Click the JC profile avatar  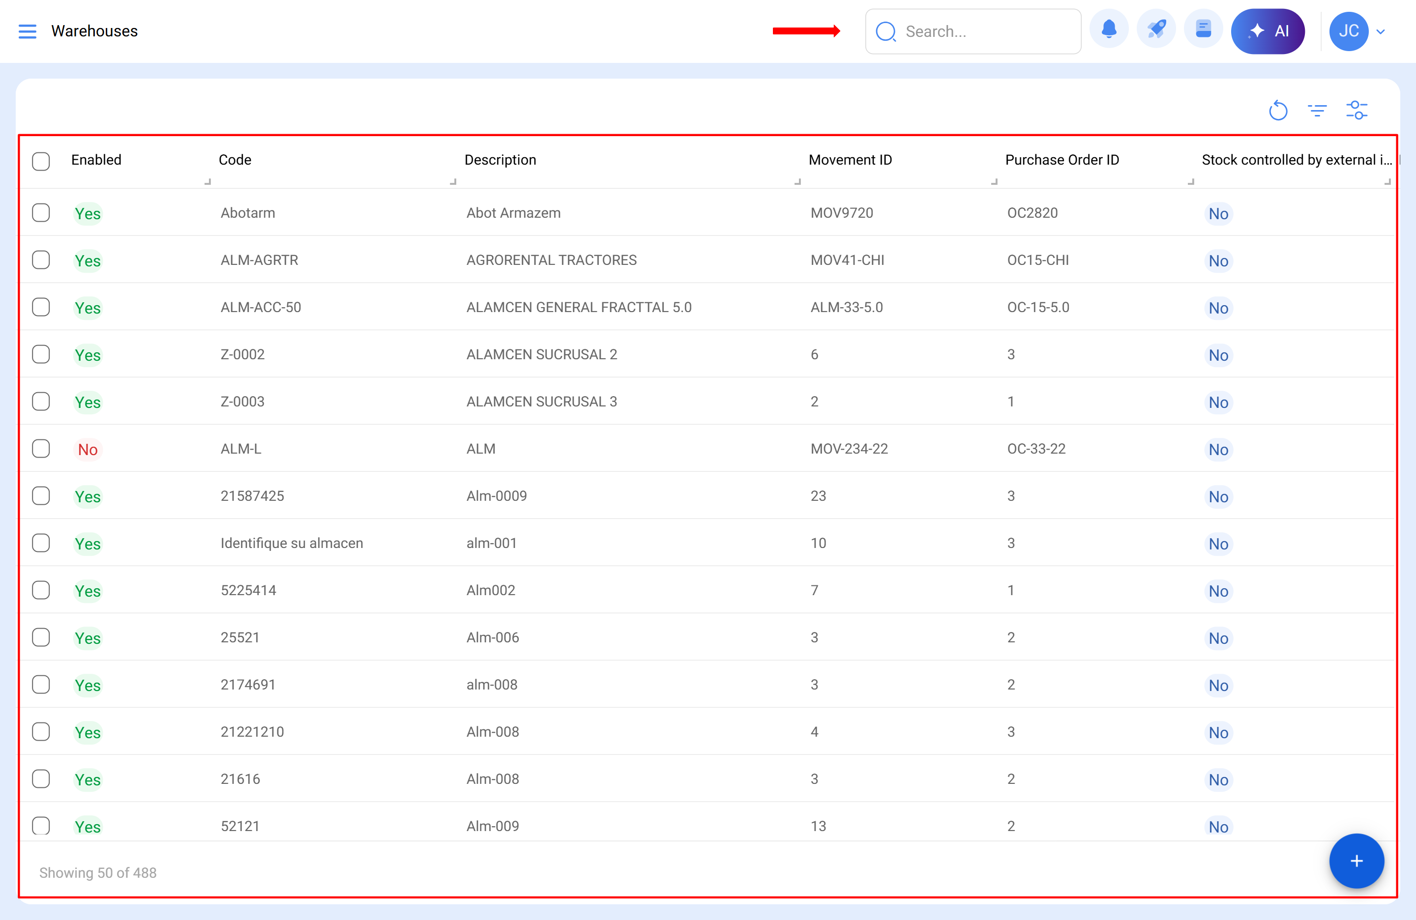(x=1348, y=31)
